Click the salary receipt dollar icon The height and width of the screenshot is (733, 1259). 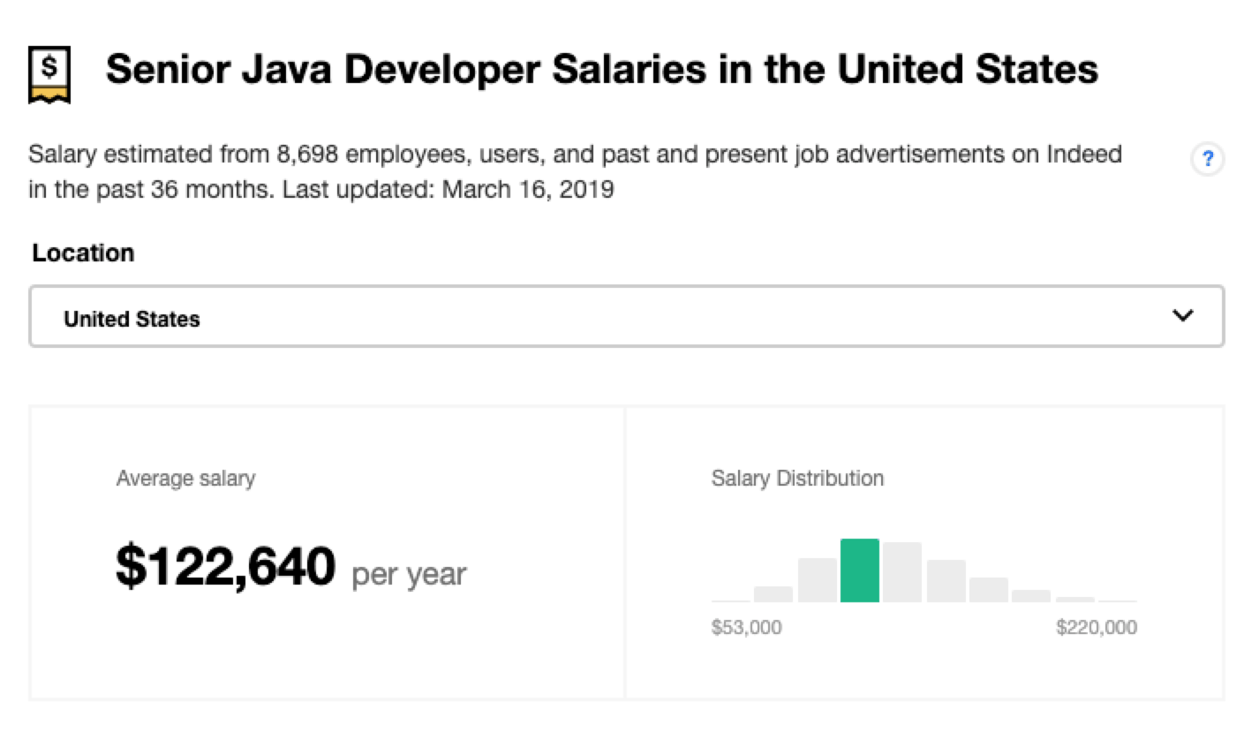(49, 74)
